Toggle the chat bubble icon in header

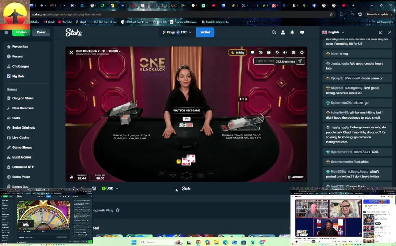302,32
